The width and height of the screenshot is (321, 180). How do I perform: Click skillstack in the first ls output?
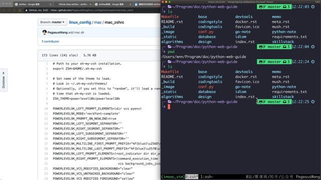pyautogui.click(x=283, y=41)
